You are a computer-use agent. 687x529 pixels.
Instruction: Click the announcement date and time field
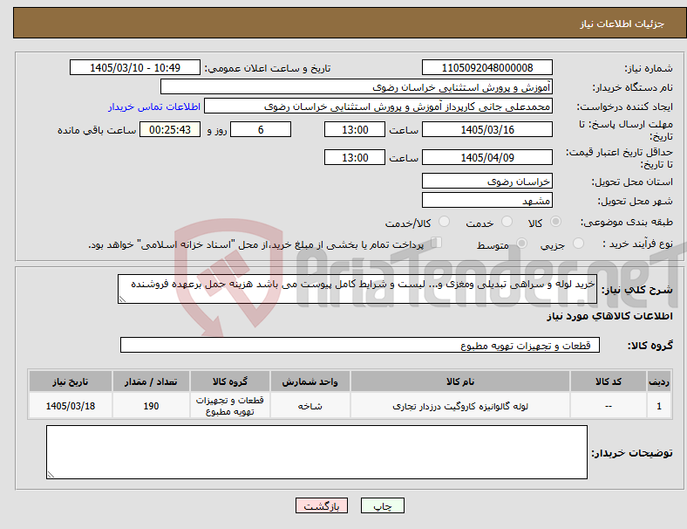point(135,68)
